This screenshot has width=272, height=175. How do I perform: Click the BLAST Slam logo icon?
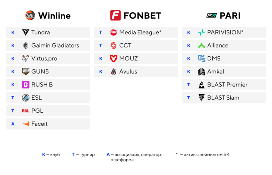tap(202, 98)
